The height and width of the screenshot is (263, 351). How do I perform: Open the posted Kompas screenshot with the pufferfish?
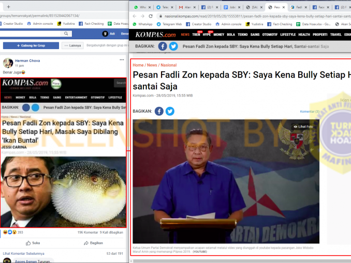pyautogui.click(x=63, y=152)
